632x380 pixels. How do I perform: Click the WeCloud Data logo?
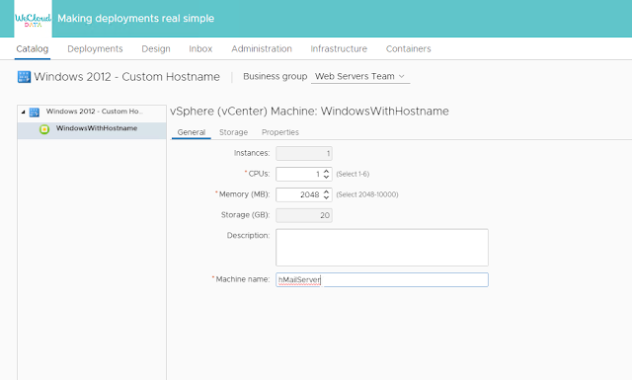click(33, 19)
